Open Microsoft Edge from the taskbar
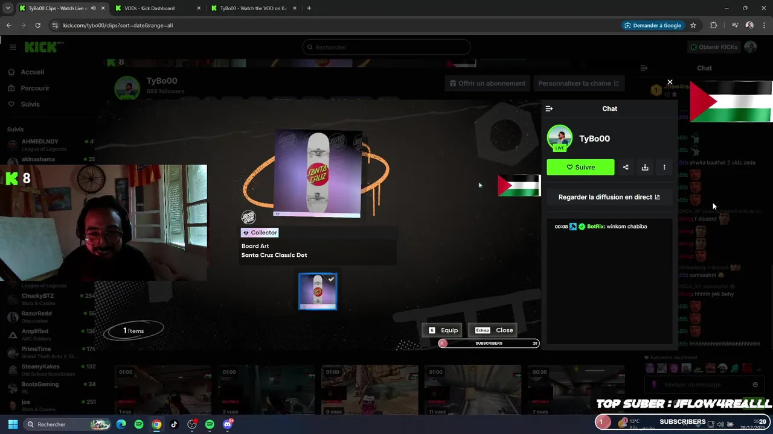Screen dimensions: 773x434 point(121,424)
